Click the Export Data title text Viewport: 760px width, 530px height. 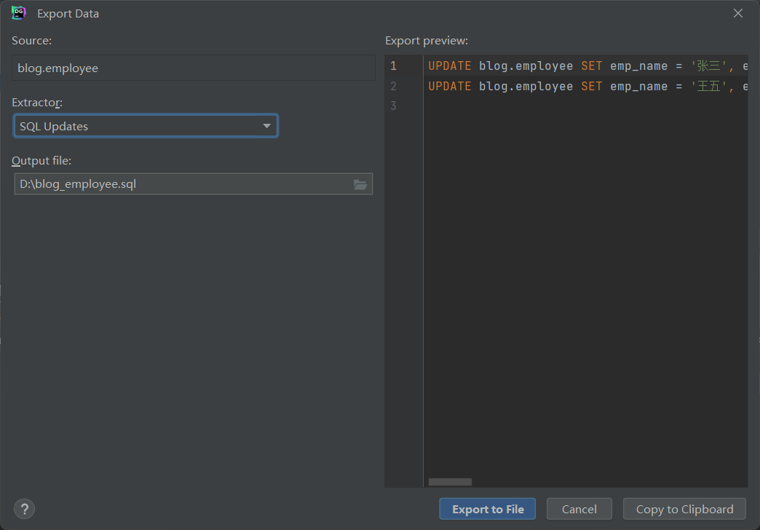tap(68, 14)
